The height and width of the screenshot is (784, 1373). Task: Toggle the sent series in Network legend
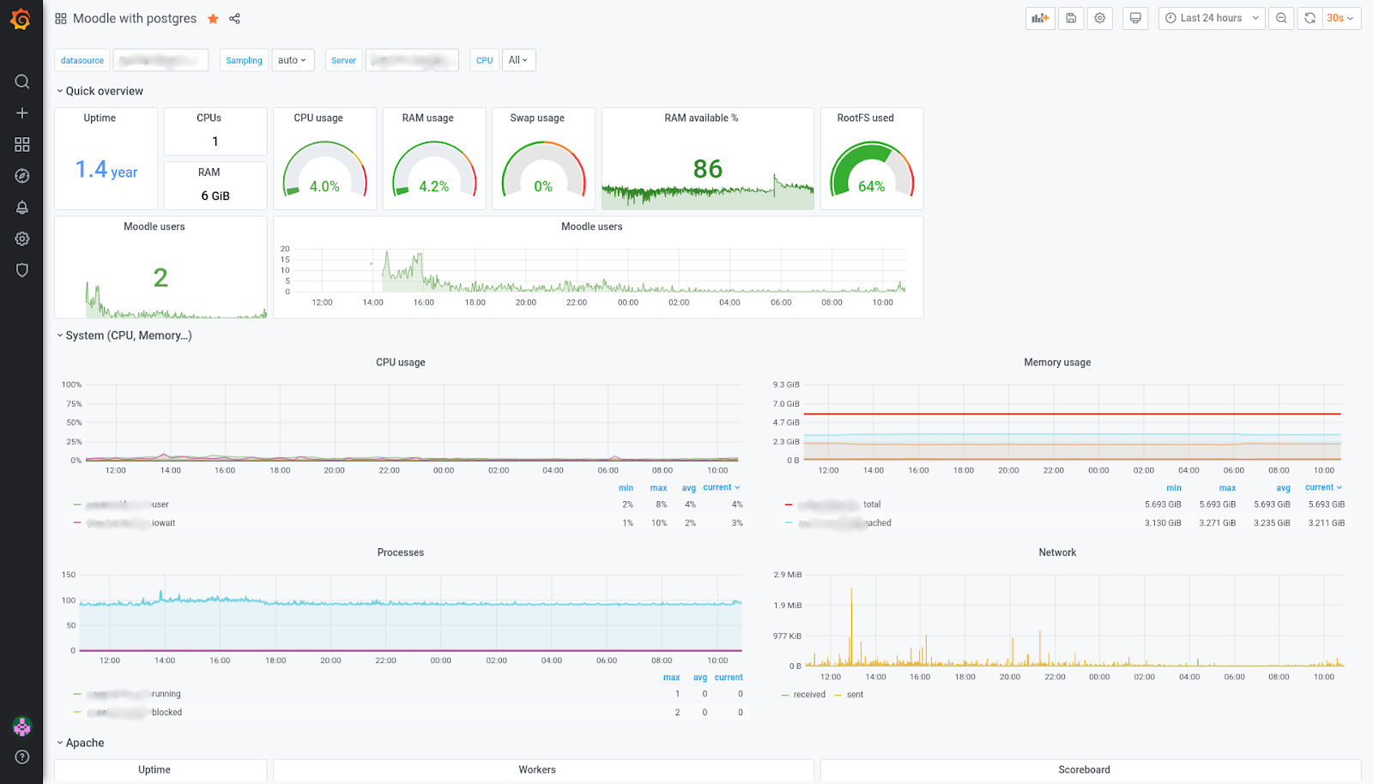(x=855, y=695)
